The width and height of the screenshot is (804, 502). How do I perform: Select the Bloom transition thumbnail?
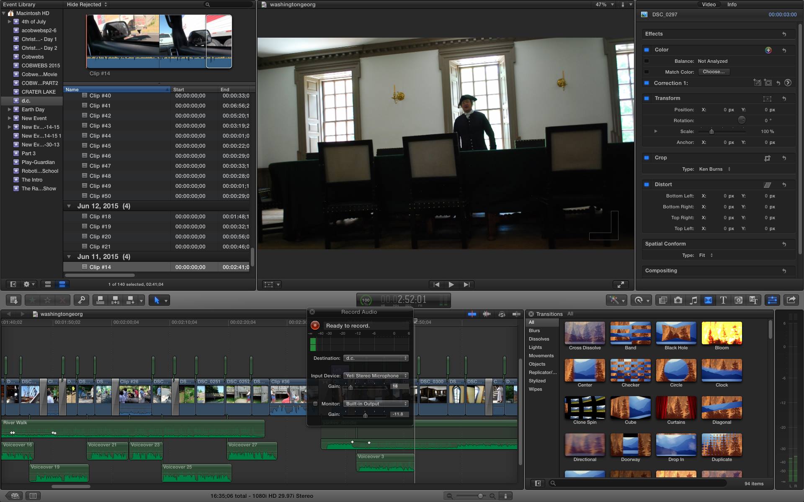click(x=722, y=333)
